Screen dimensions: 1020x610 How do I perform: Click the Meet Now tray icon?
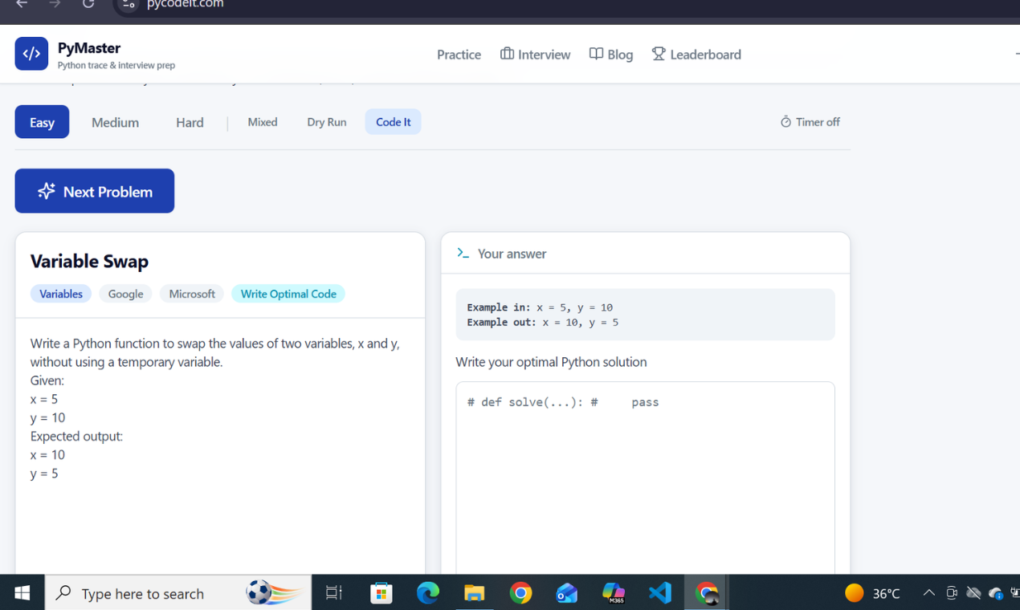pos(952,593)
